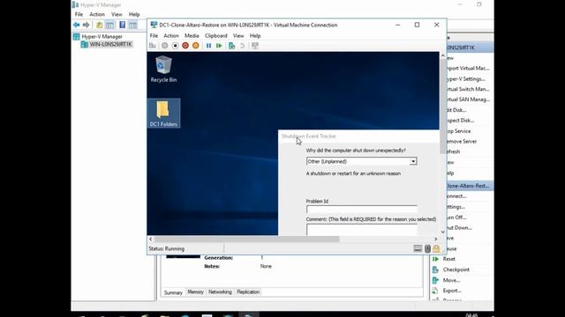Screen dimensions: 565x317
Task: Toggle the Show/Hide Console Tree icon
Action: coord(109,25)
